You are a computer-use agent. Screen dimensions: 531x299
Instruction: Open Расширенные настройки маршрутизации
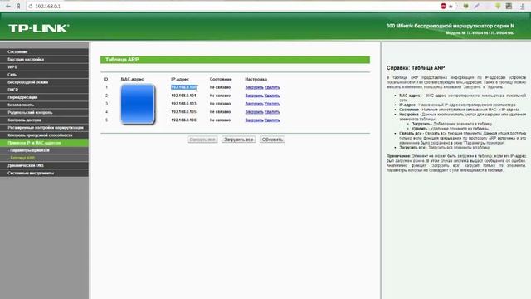point(44,127)
